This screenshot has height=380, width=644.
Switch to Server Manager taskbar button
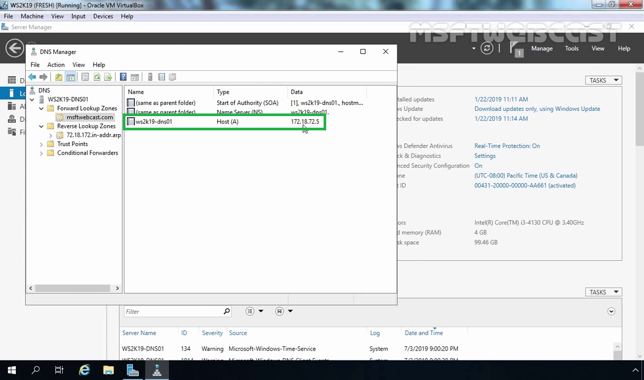click(x=133, y=370)
